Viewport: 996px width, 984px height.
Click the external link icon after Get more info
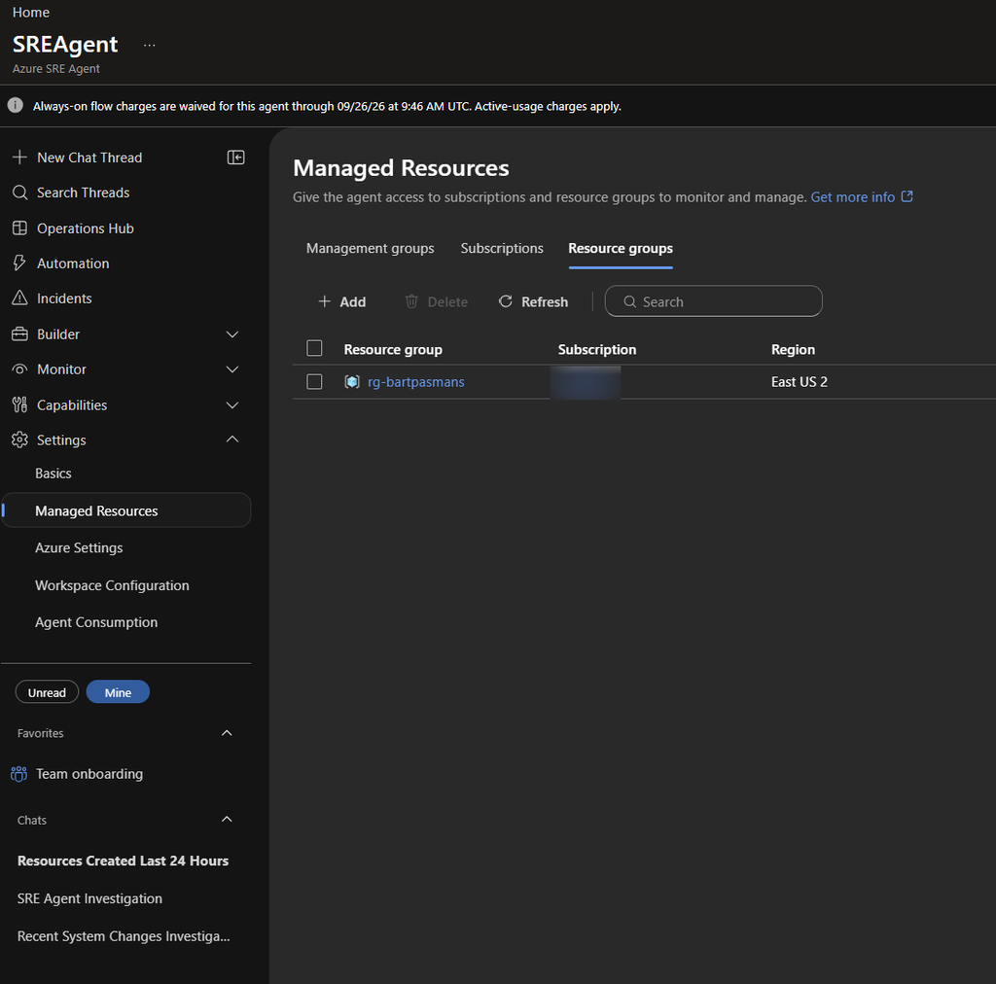click(907, 196)
